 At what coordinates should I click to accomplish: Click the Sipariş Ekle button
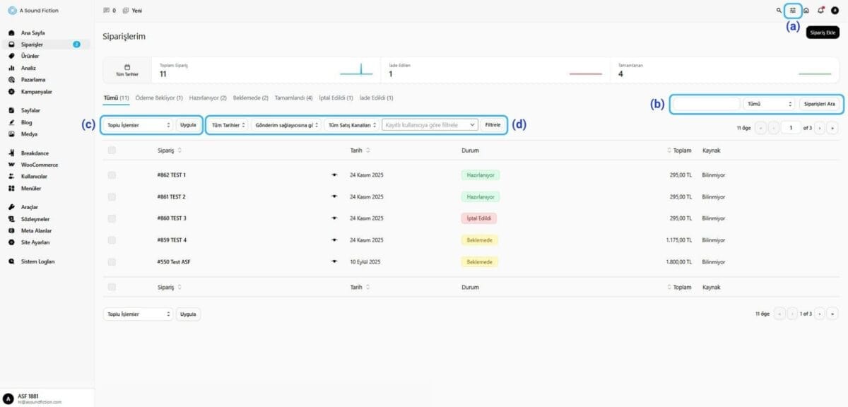[x=823, y=33]
